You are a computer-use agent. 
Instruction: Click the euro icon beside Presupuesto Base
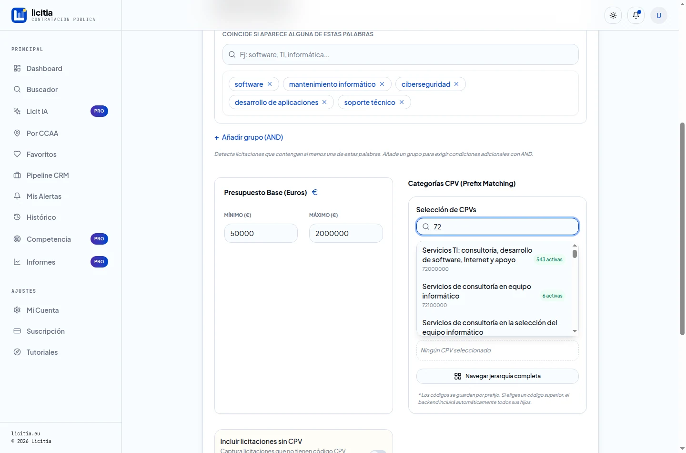[314, 192]
